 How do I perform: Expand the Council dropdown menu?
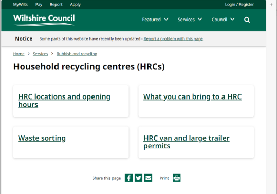[223, 20]
